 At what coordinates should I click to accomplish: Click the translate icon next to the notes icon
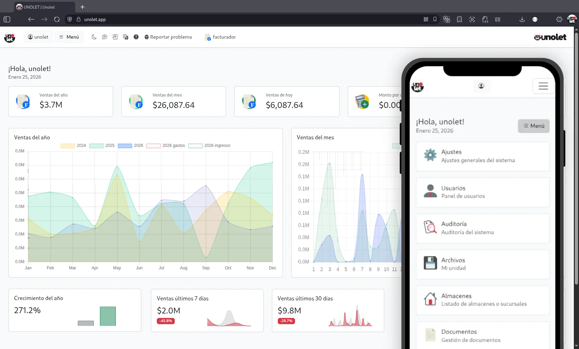125,37
